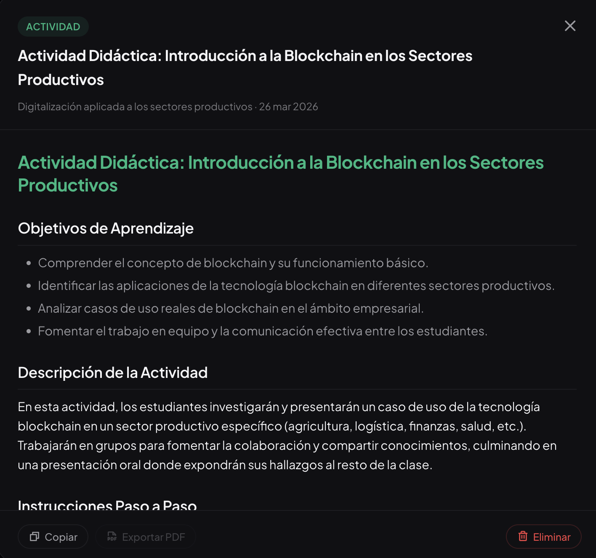Image resolution: width=596 pixels, height=558 pixels.
Task: Export the activity using Exportar PDF
Action: (x=146, y=537)
